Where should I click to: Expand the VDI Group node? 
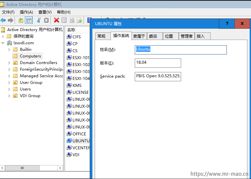(x=9, y=96)
